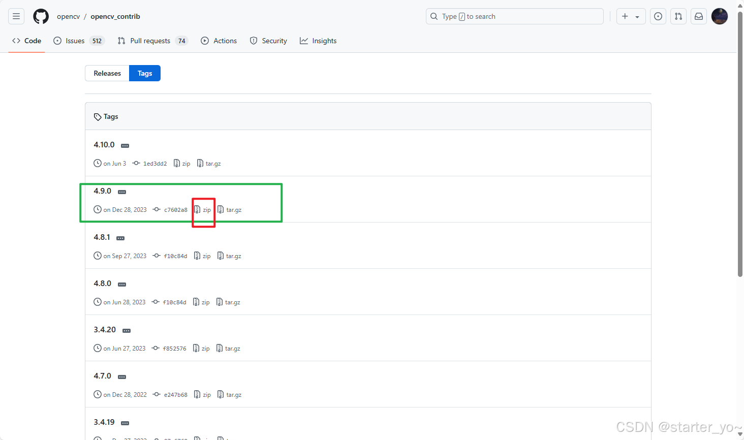Open the opencv_contrib repository link
The image size is (744, 440).
point(115,16)
